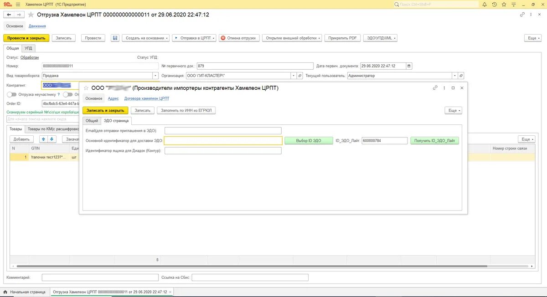547x297 pixels.
Task: Open current user record with the open-form icon
Action: (x=461, y=76)
